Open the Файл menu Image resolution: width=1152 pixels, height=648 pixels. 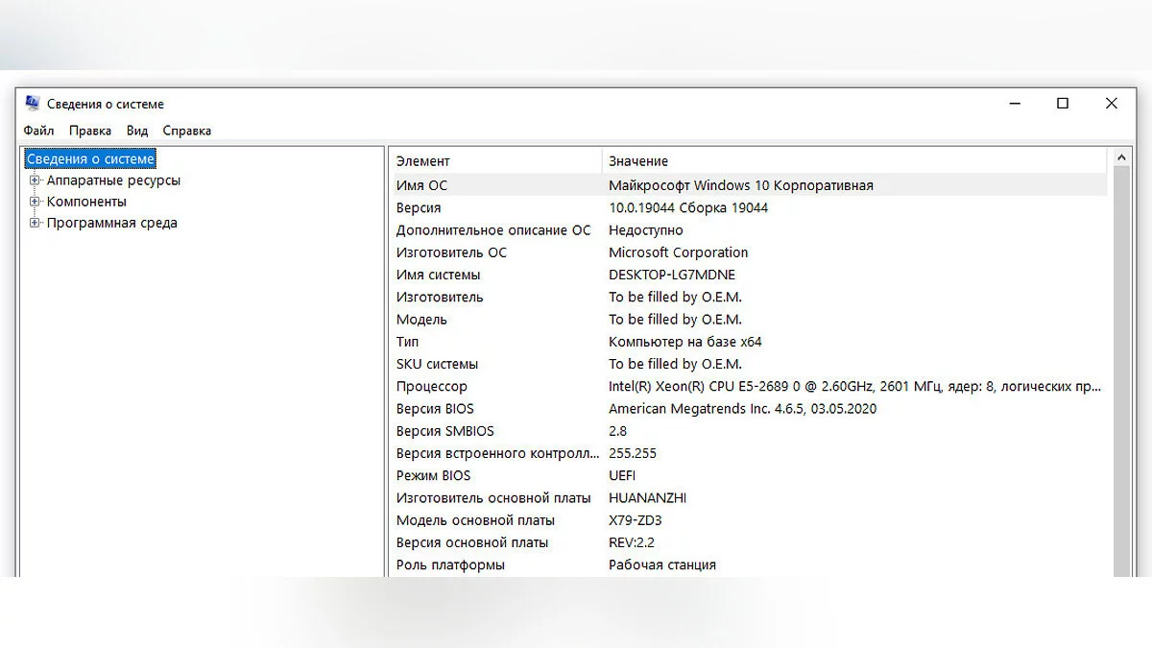(39, 131)
